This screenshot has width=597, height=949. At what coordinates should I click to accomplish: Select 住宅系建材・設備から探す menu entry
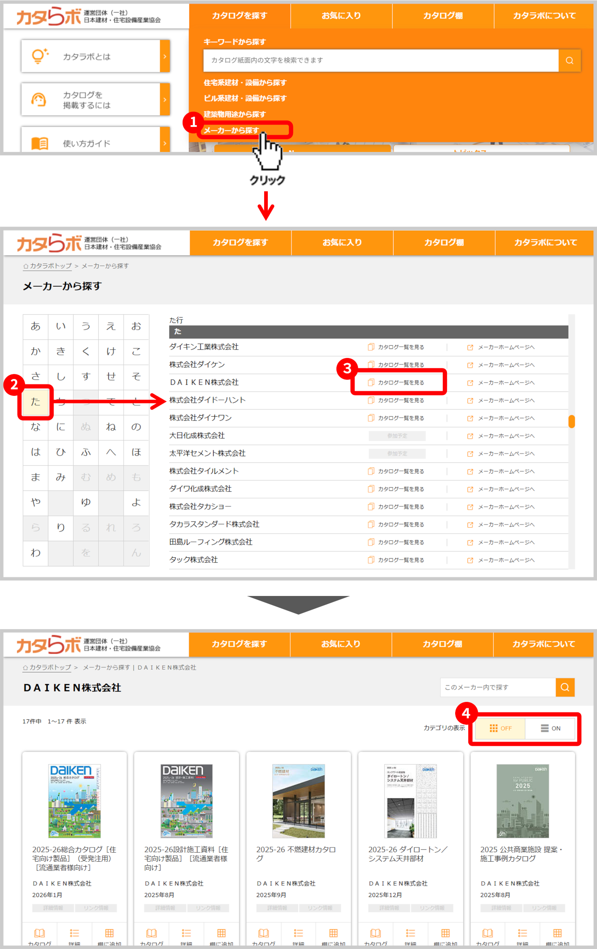click(x=245, y=83)
